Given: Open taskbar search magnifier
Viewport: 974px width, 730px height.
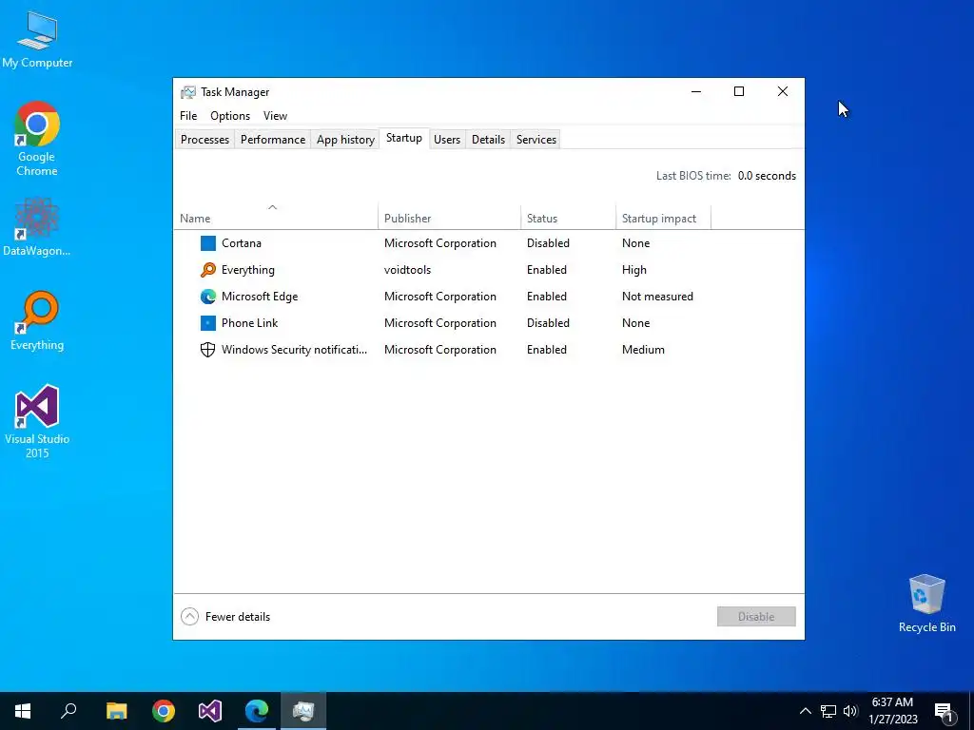Looking at the screenshot, I should click(68, 711).
